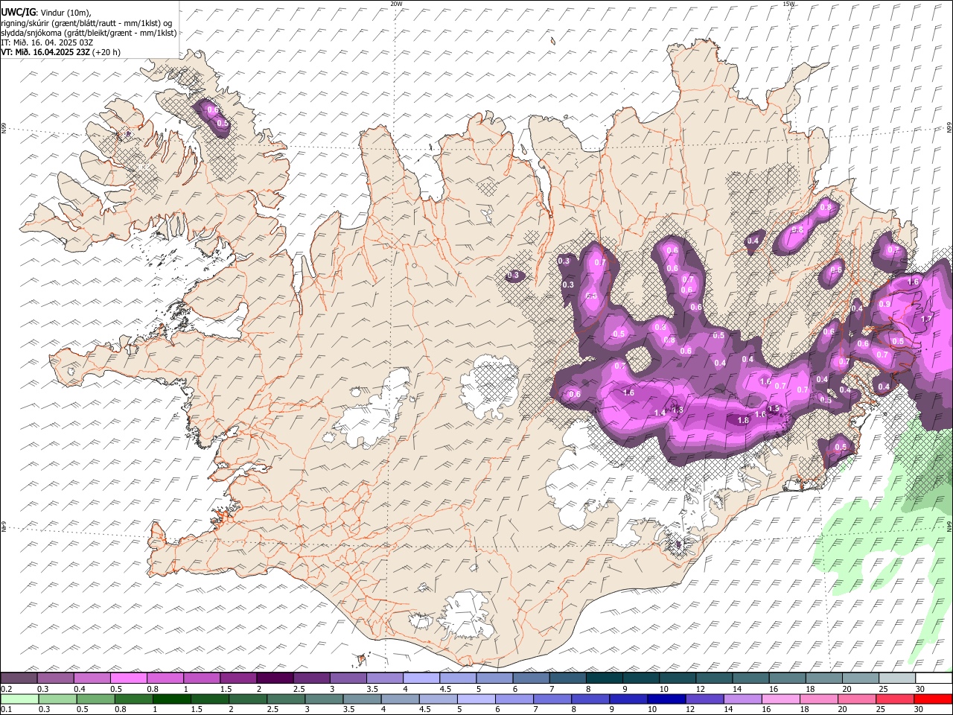
Task: Click the '1.8' snowfall value on the map
Action: click(x=742, y=420)
